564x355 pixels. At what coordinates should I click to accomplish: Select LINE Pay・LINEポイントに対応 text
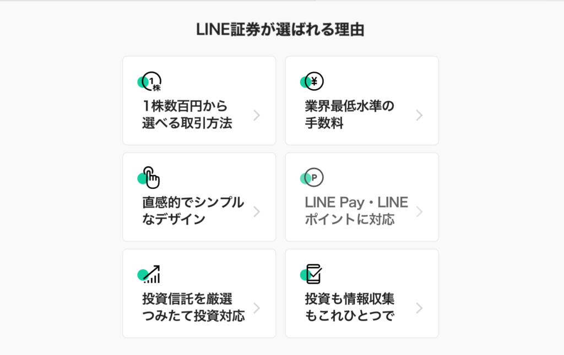356,211
